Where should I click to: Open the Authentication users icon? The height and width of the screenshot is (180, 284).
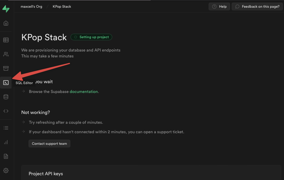tap(6, 54)
